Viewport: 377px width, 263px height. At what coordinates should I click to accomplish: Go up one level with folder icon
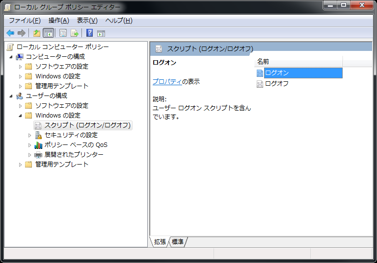(37, 33)
